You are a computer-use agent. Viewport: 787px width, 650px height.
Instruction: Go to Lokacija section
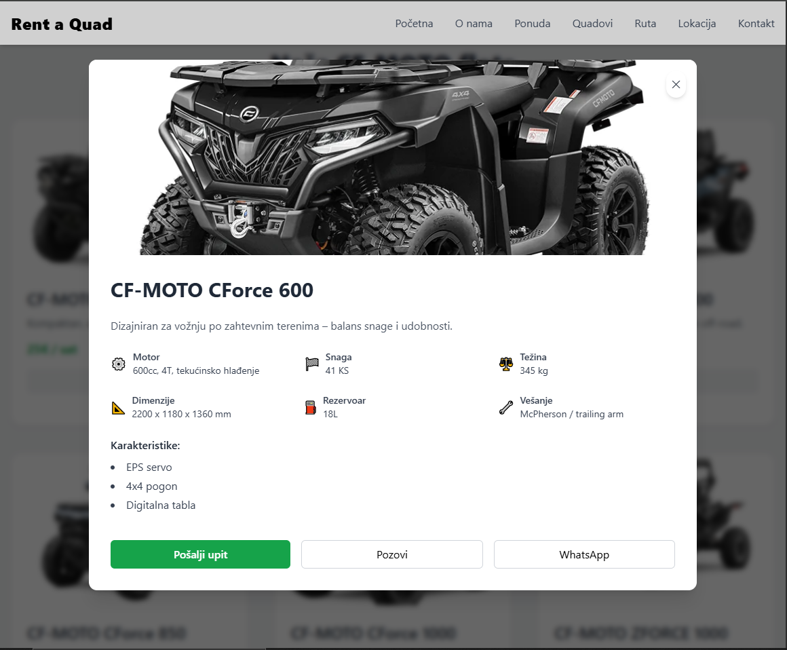pos(697,24)
